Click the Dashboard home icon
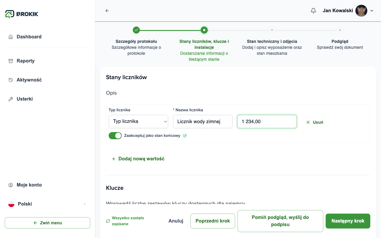The width and height of the screenshot is (381, 238). [11, 37]
